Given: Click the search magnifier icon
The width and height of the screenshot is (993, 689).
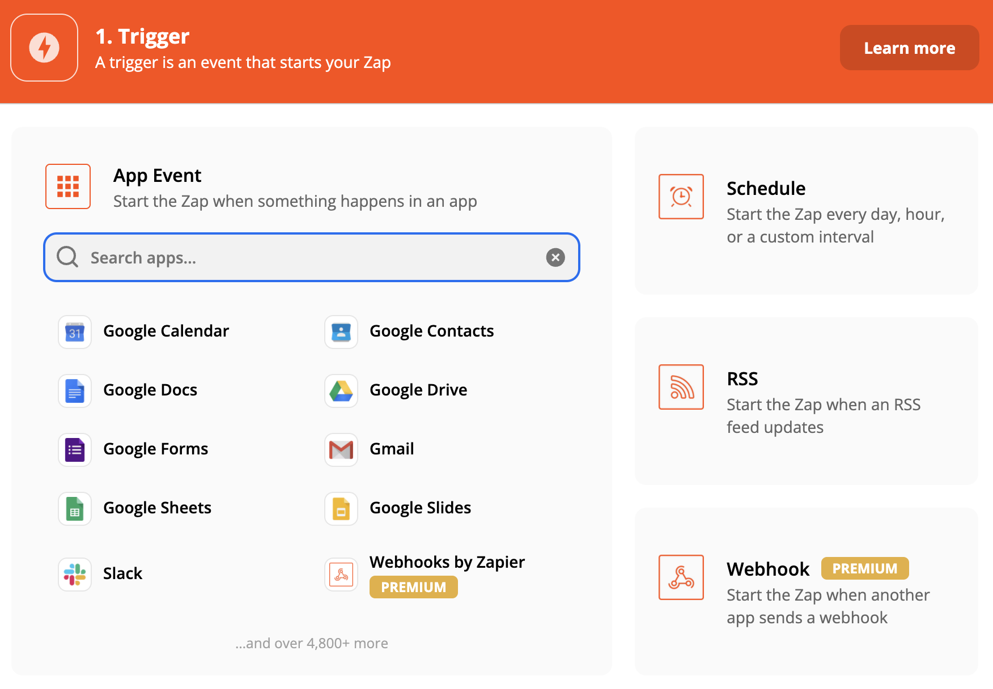Looking at the screenshot, I should (x=67, y=257).
